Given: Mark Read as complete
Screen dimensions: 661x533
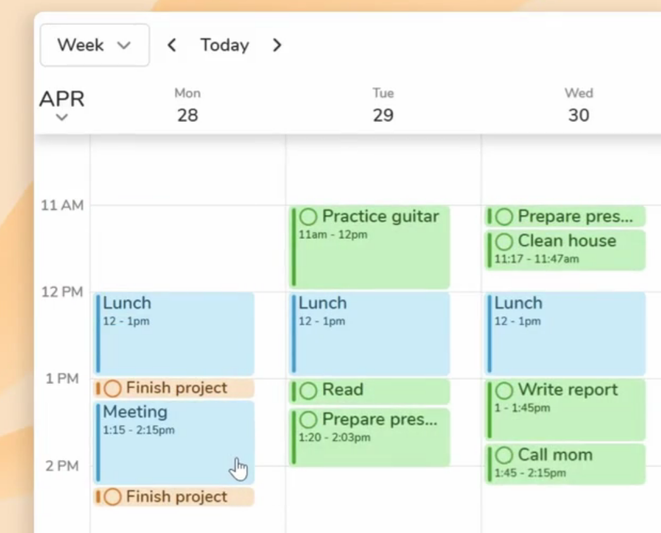Looking at the screenshot, I should pos(308,390).
